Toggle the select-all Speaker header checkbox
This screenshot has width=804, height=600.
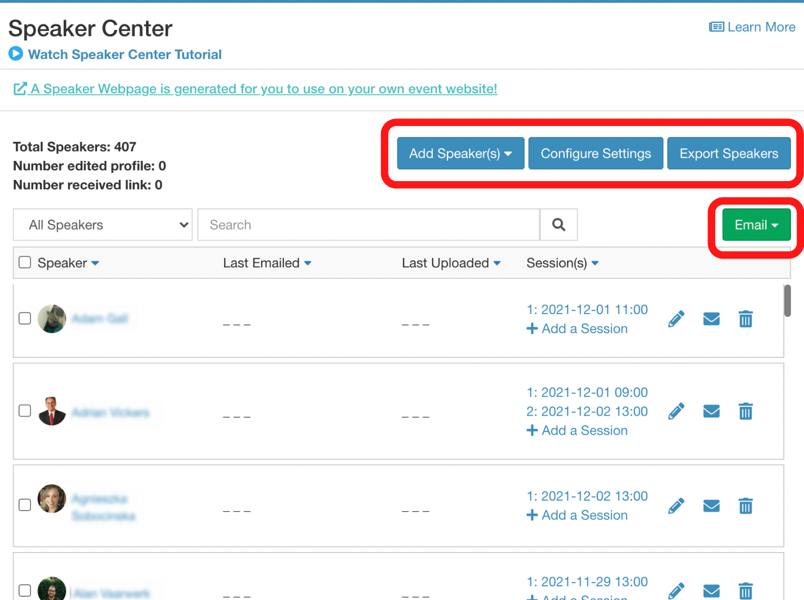click(25, 262)
